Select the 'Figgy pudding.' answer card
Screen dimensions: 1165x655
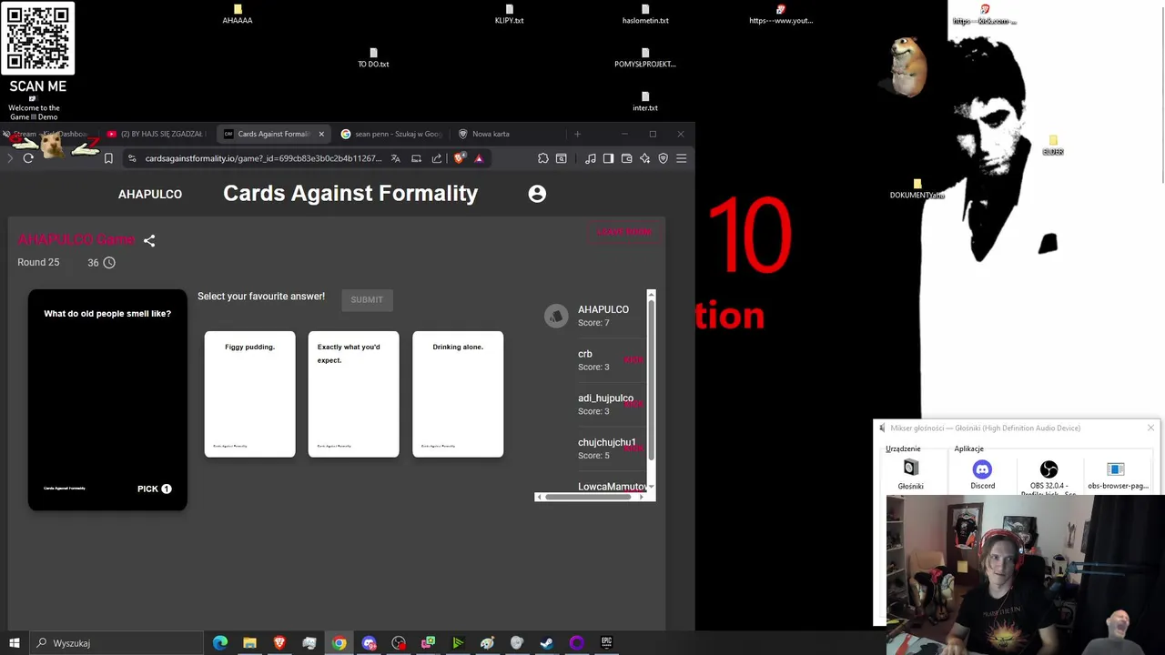tap(249, 394)
